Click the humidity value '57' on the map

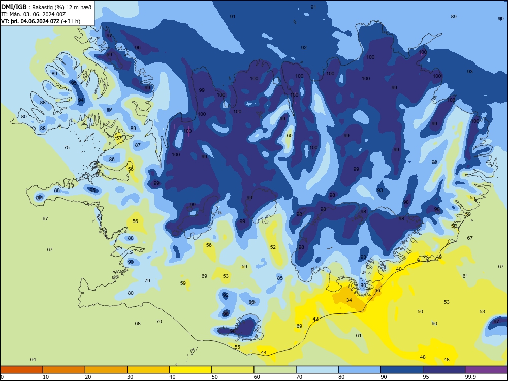point(119,138)
